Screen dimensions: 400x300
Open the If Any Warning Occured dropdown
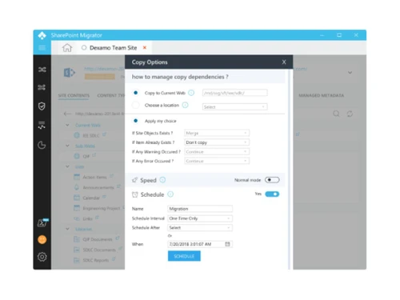click(x=217, y=151)
